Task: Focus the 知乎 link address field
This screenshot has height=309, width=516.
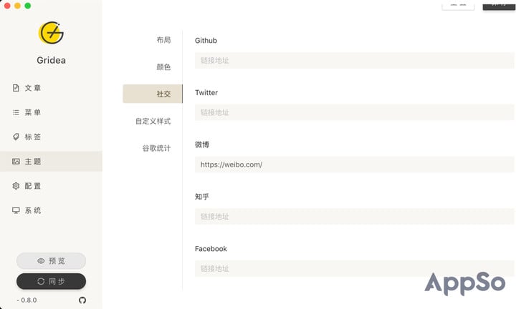Action: [355, 217]
